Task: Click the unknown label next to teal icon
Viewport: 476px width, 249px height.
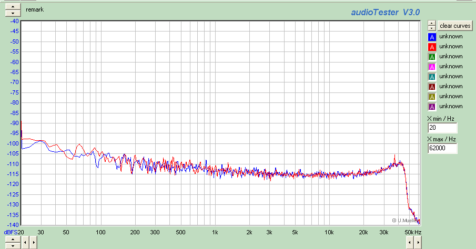Action: [x=451, y=76]
